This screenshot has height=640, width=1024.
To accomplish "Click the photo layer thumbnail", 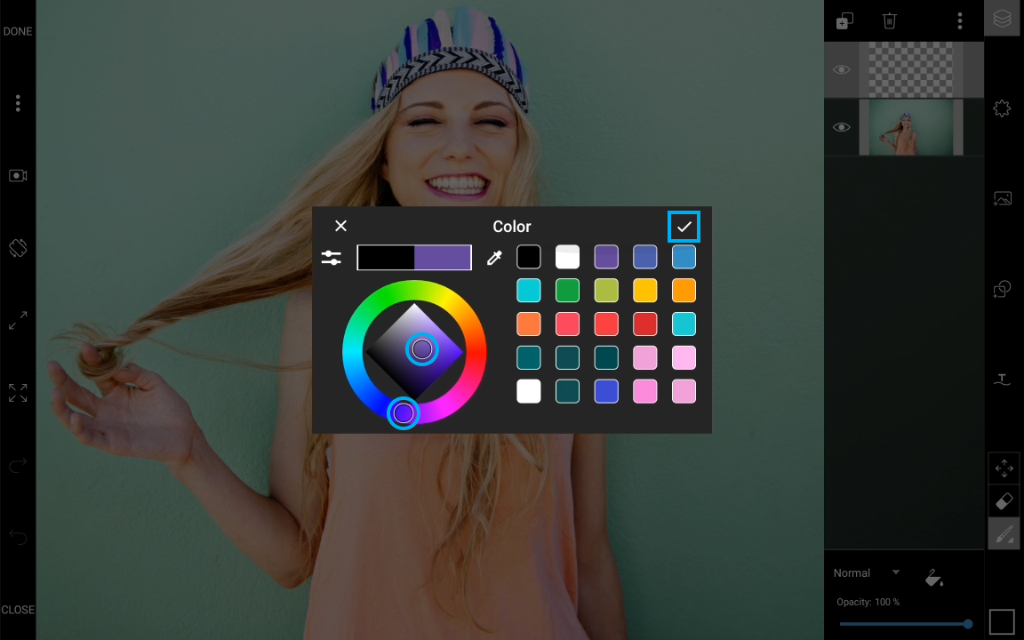I will (x=910, y=126).
